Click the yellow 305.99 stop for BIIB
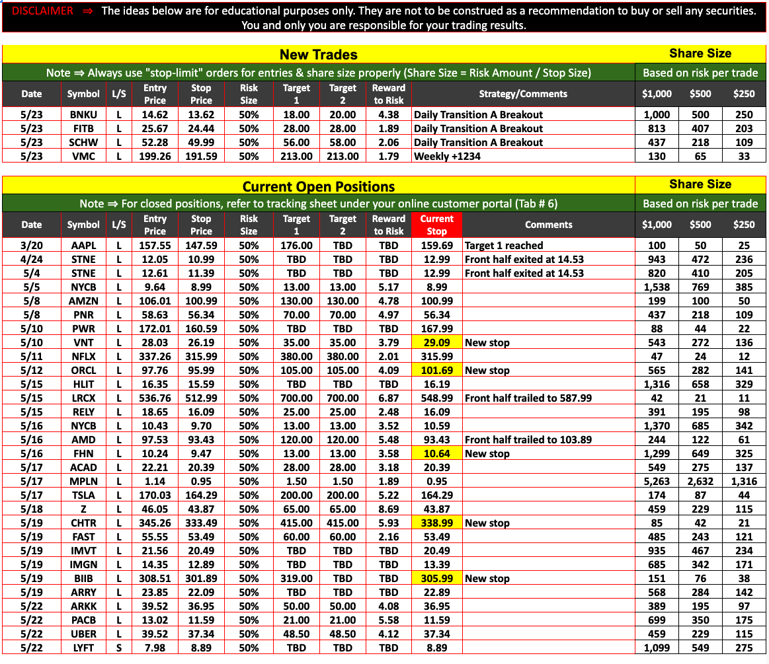The image size is (769, 664). (x=436, y=578)
